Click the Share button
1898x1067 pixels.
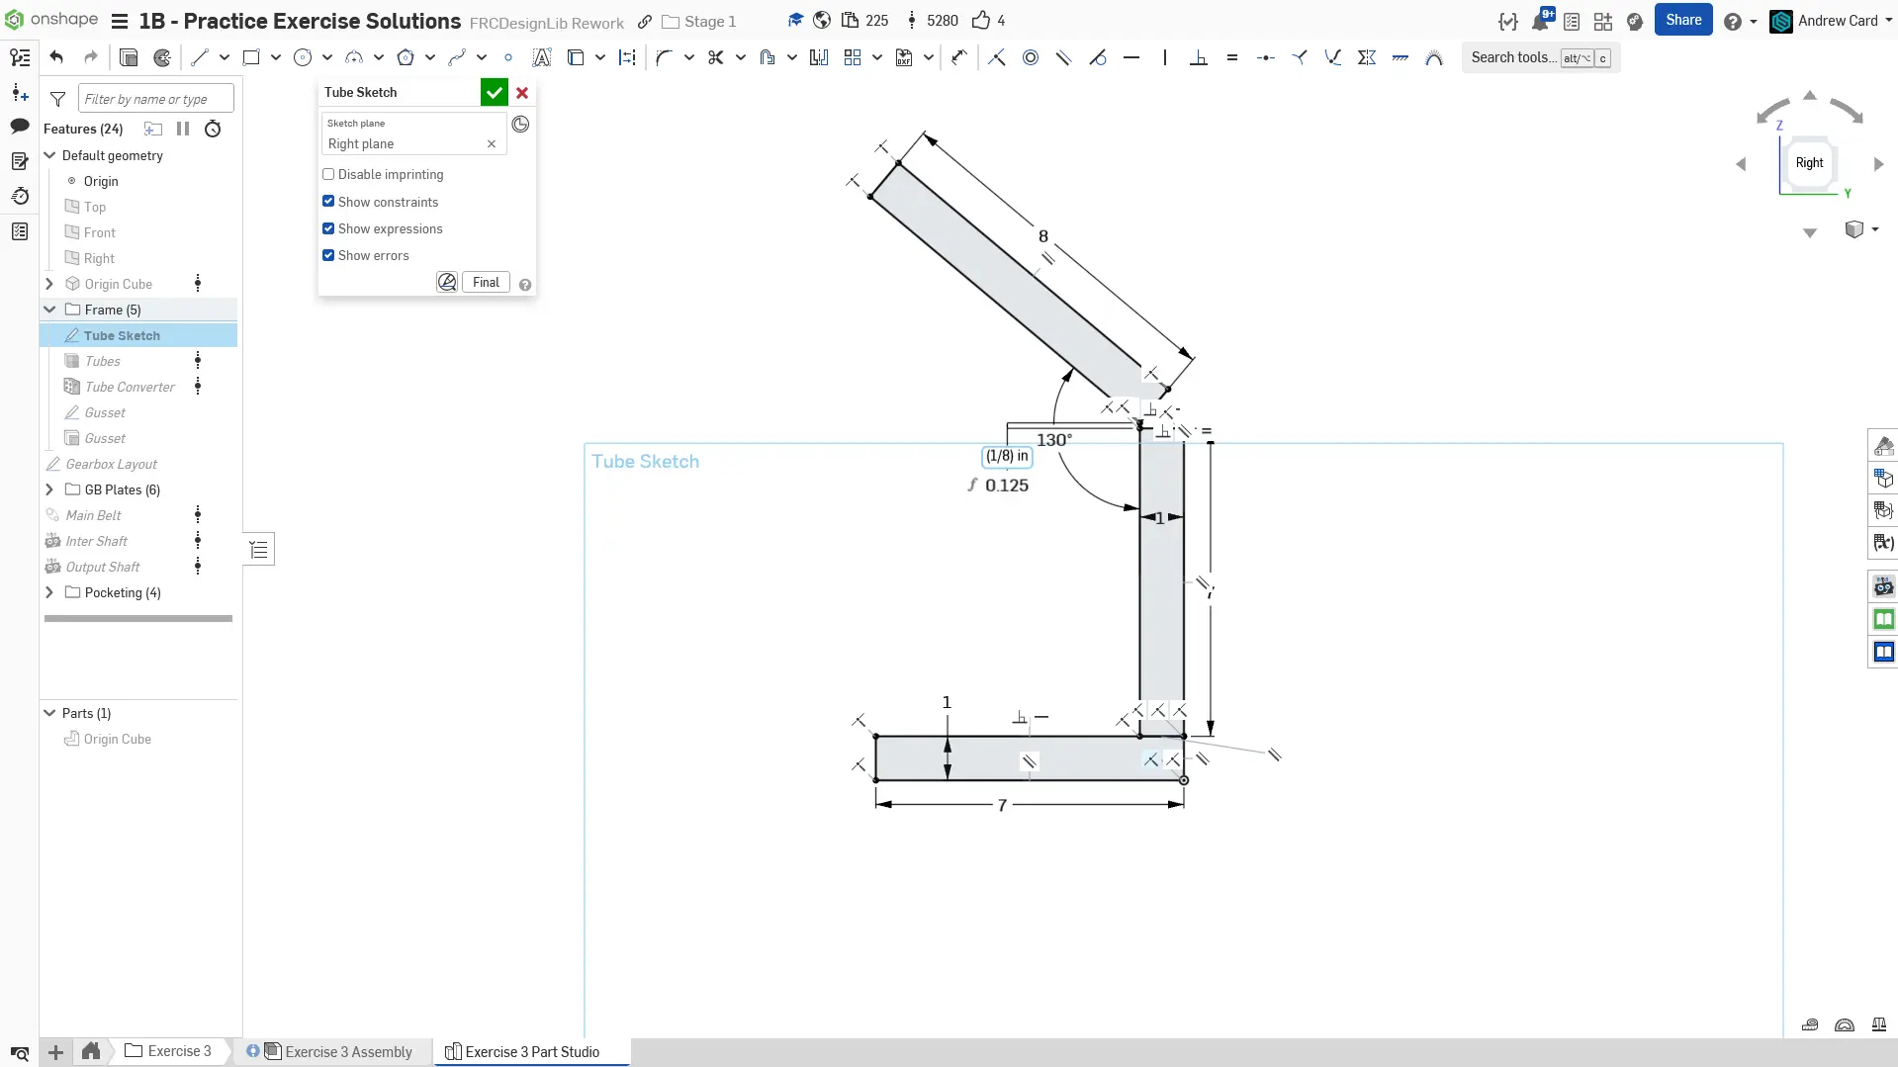coord(1682,20)
